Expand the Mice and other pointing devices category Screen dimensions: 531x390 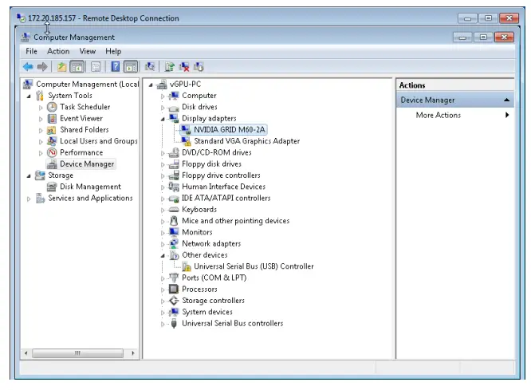click(163, 222)
